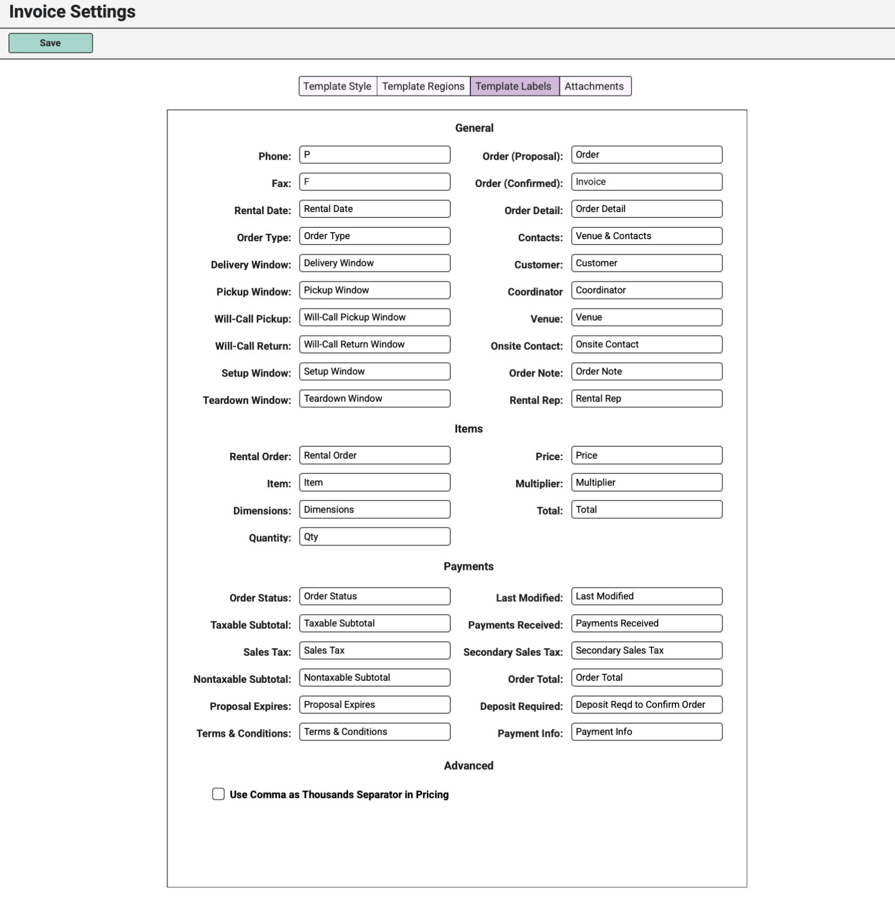Screen dimensions: 895x897
Task: Open the Template Regions tab
Action: [423, 86]
